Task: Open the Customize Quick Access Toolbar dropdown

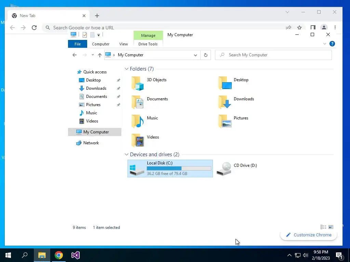Action: pyautogui.click(x=98, y=35)
